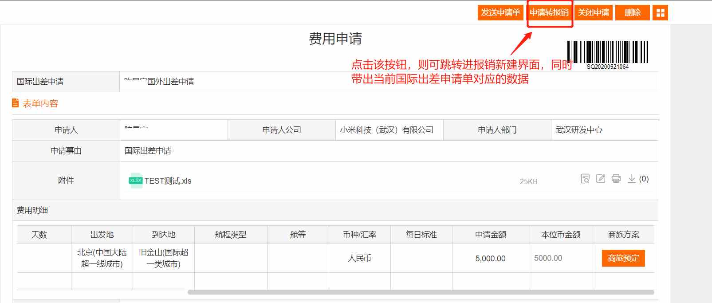Preview the TEST测试.xls attachment
The image size is (712, 303).
point(585,179)
